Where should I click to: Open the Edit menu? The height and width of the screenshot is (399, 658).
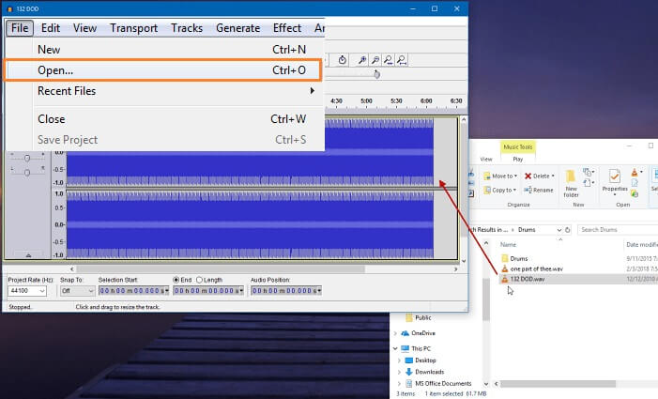51,28
